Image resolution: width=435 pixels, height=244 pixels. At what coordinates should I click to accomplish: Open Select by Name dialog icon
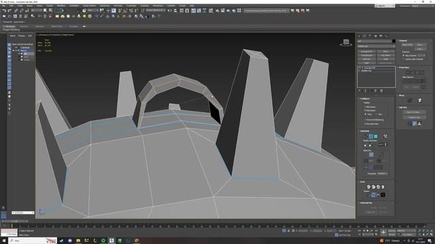point(50,11)
